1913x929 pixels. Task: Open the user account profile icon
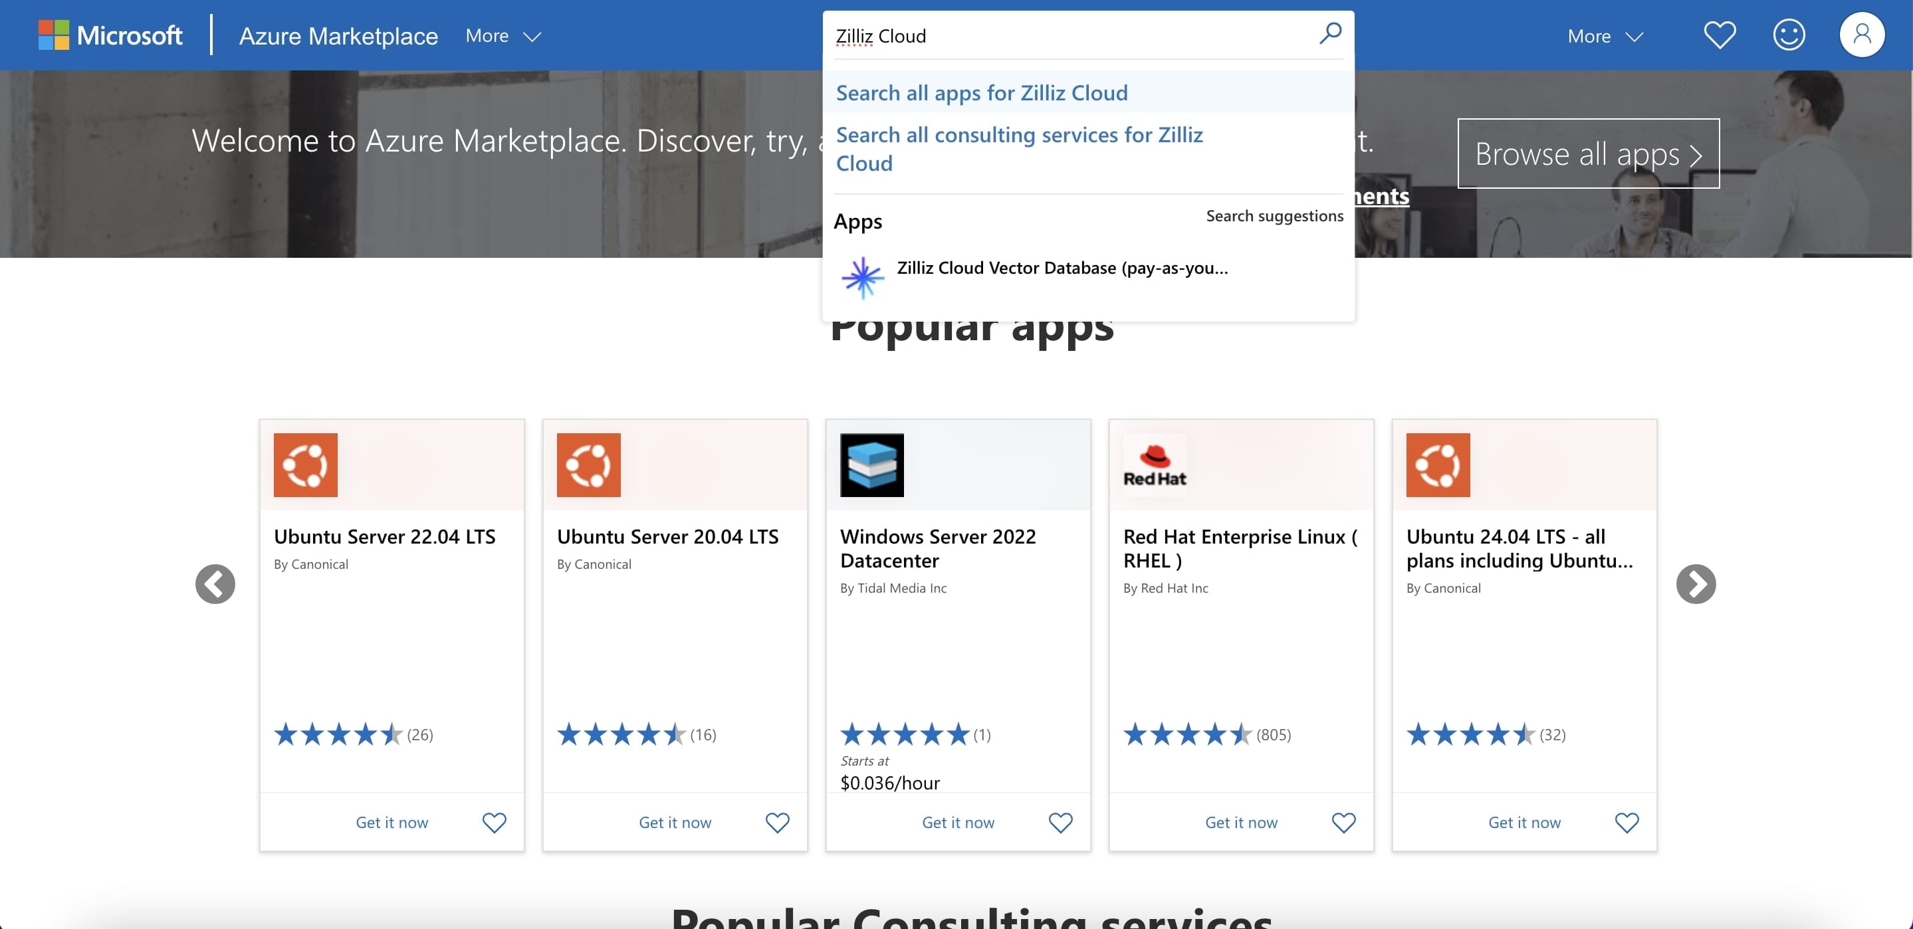point(1862,35)
